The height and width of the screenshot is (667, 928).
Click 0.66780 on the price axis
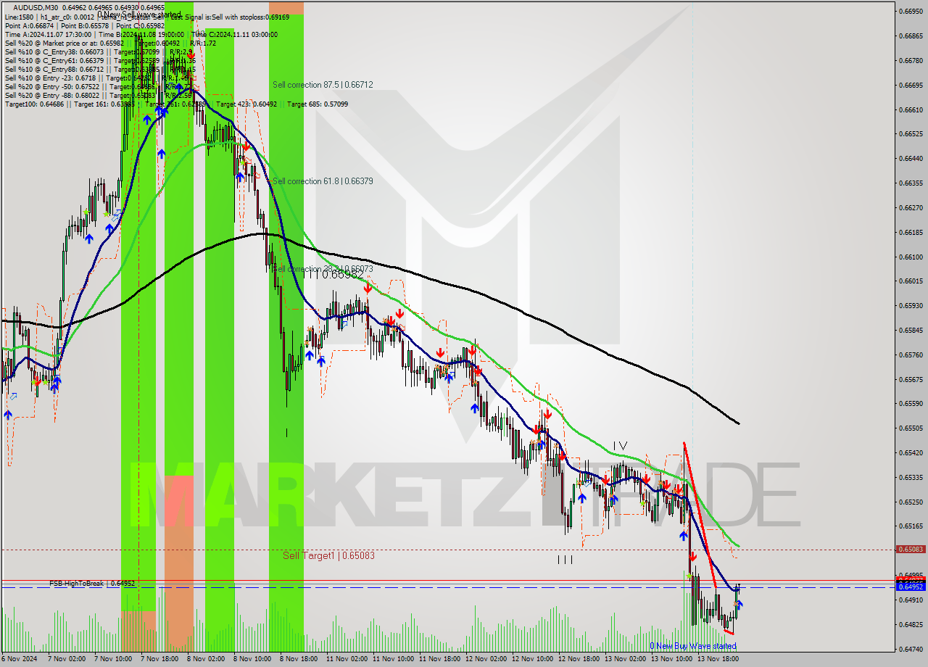click(911, 60)
